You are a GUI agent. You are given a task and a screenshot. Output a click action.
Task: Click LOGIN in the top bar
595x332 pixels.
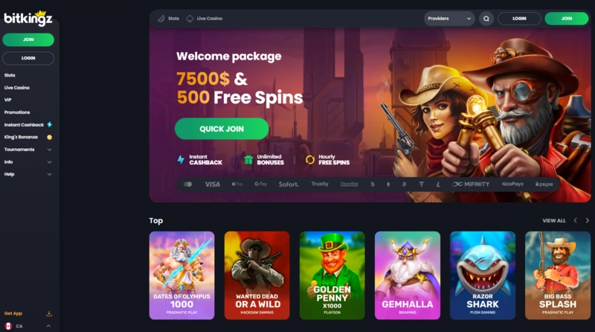(x=519, y=19)
